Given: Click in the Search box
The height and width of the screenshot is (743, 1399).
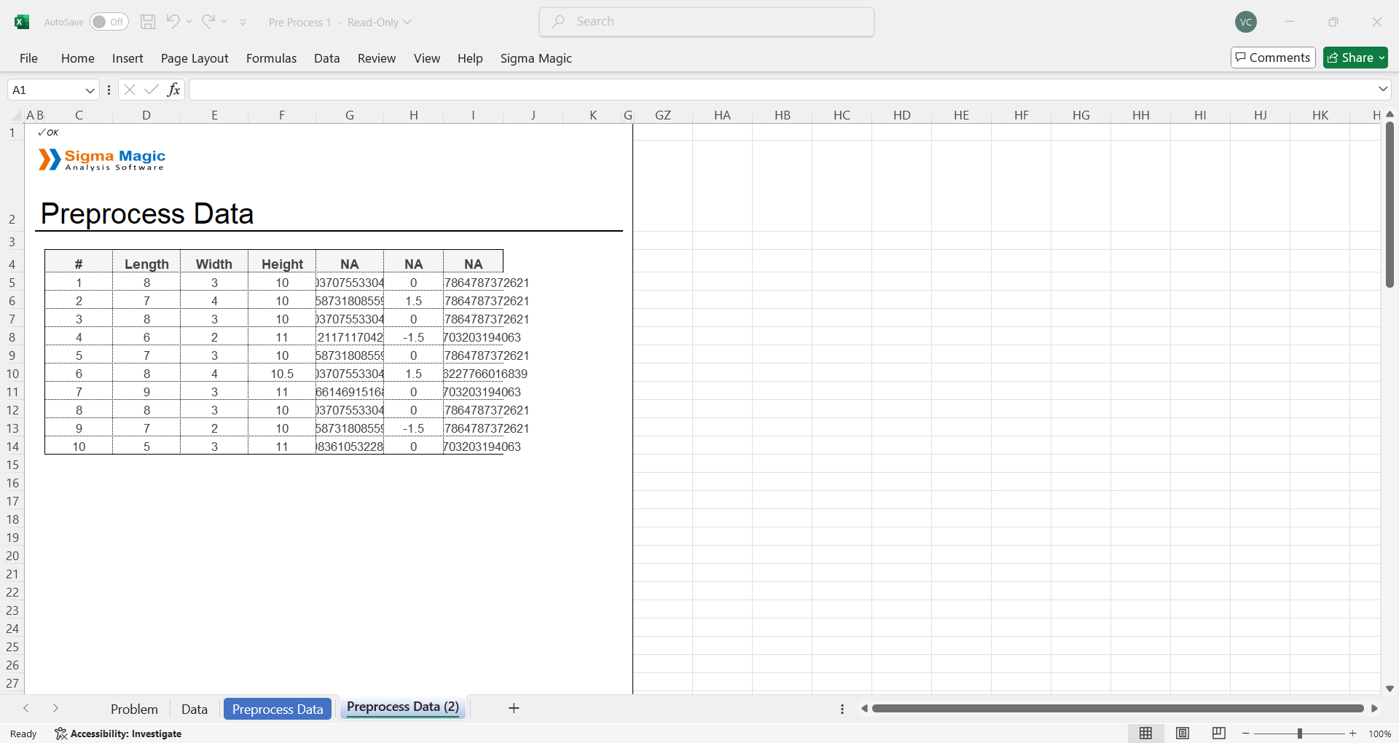Looking at the screenshot, I should [707, 22].
